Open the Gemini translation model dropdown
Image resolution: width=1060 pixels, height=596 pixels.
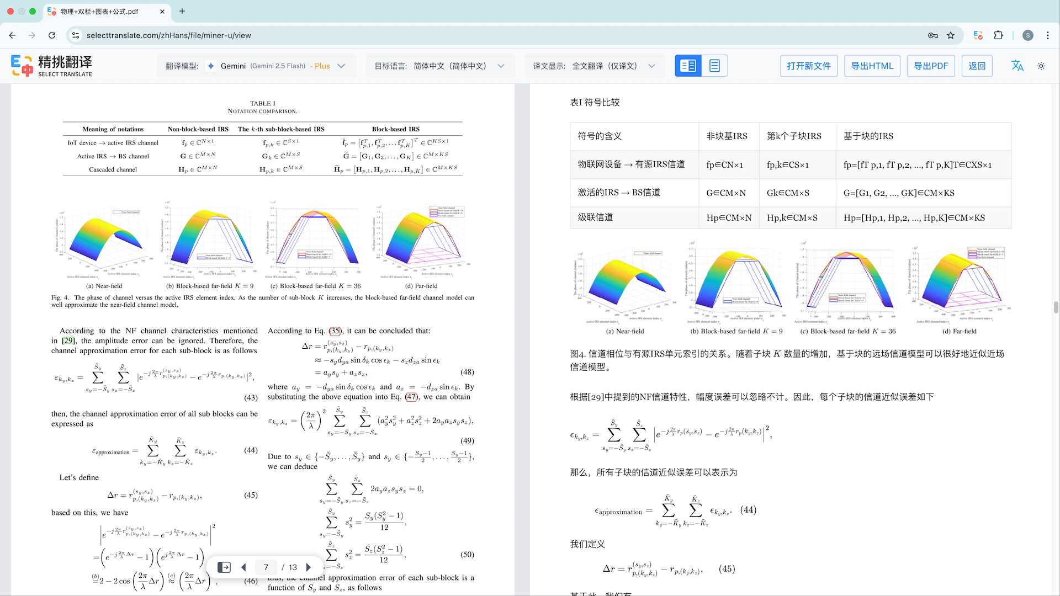256,66
